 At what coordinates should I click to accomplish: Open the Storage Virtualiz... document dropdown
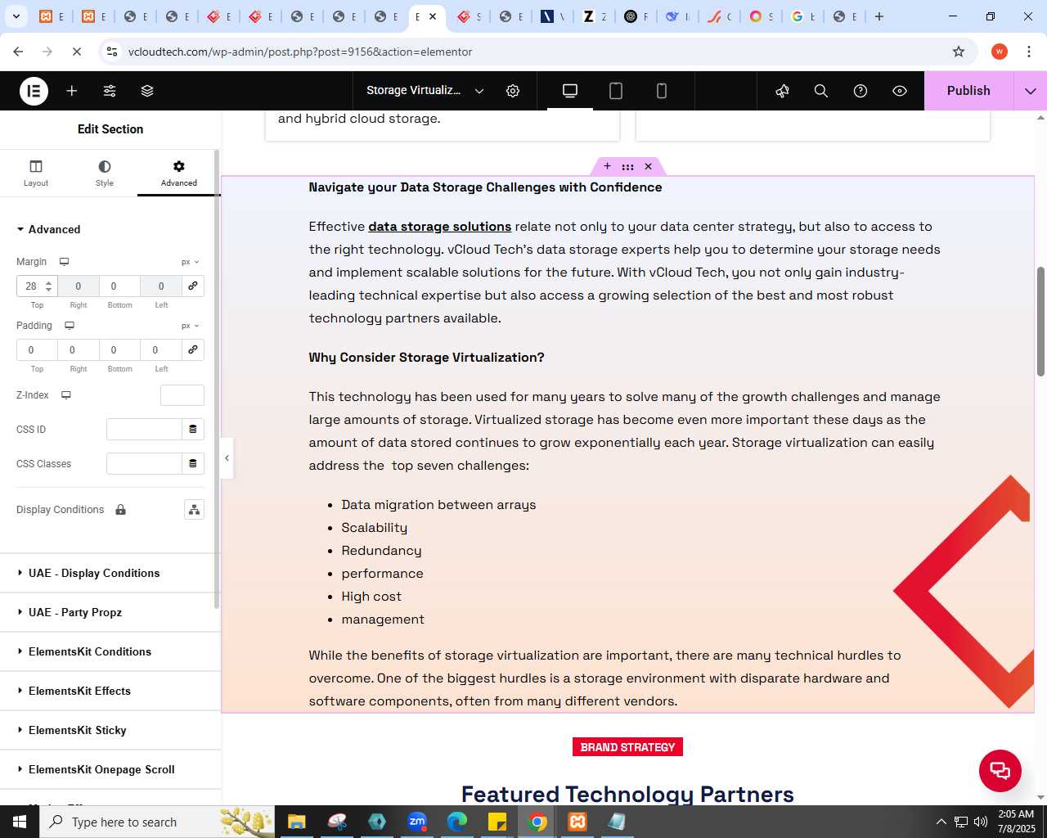425,91
